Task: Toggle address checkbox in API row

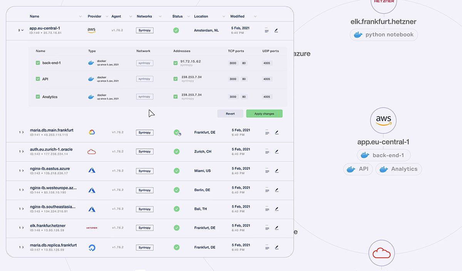Action: (176, 79)
